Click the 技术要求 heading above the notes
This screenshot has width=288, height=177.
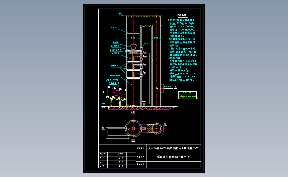182,15
